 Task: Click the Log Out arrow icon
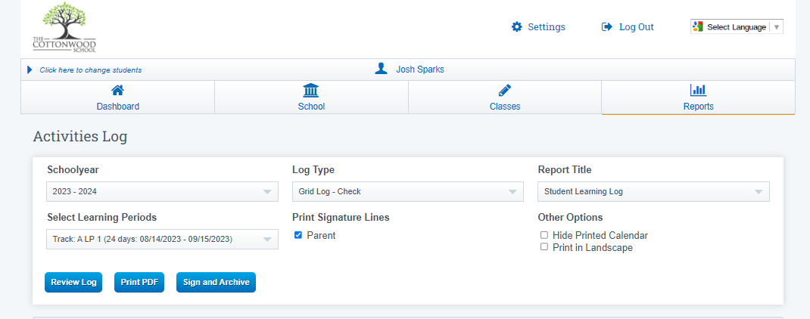coord(606,27)
